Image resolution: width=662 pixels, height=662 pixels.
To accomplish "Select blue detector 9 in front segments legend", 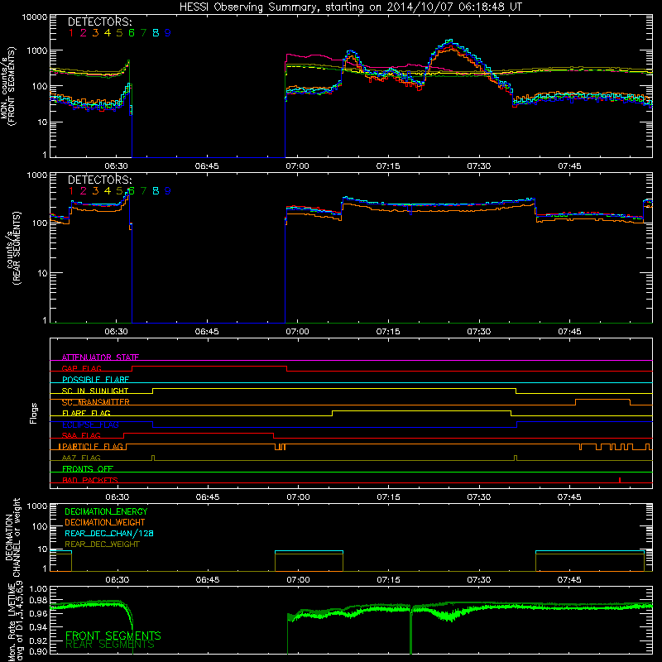I will pos(168,33).
